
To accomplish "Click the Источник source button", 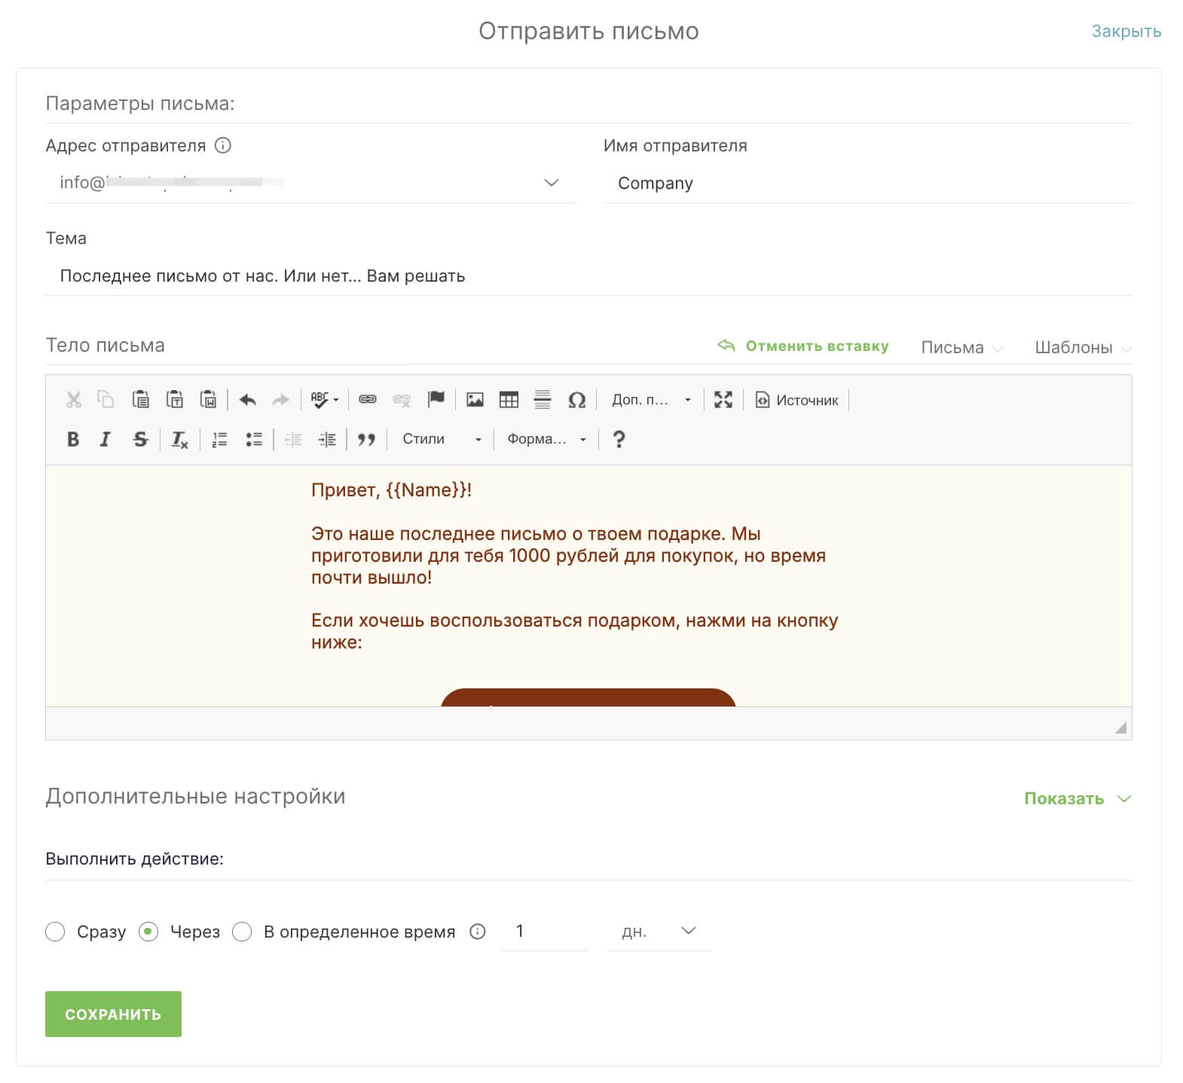I will click(x=797, y=400).
